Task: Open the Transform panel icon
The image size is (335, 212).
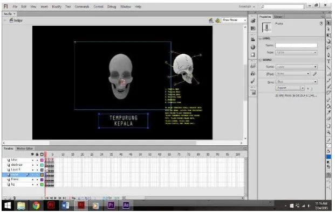Action: [x=253, y=55]
